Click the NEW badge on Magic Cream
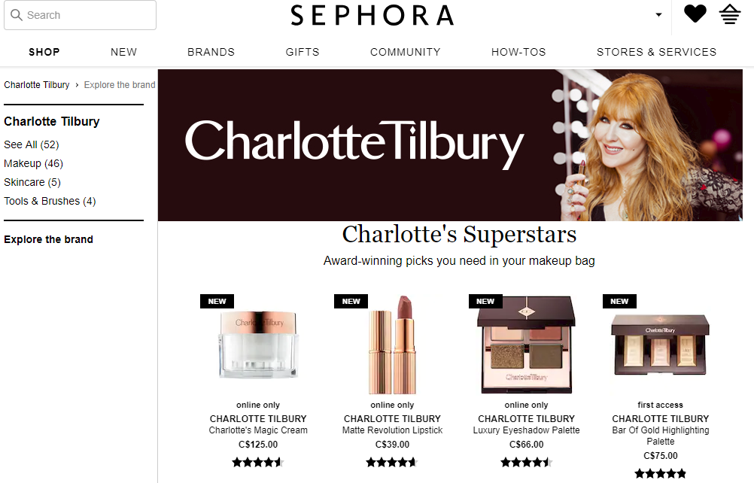The height and width of the screenshot is (483, 754). coord(217,302)
